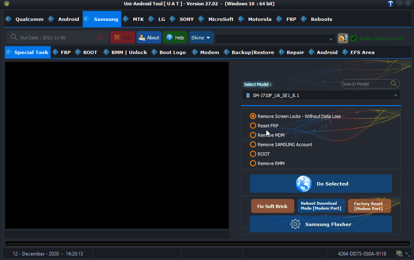Switch to the Boot Logo sub-tab

pyautogui.click(x=169, y=52)
